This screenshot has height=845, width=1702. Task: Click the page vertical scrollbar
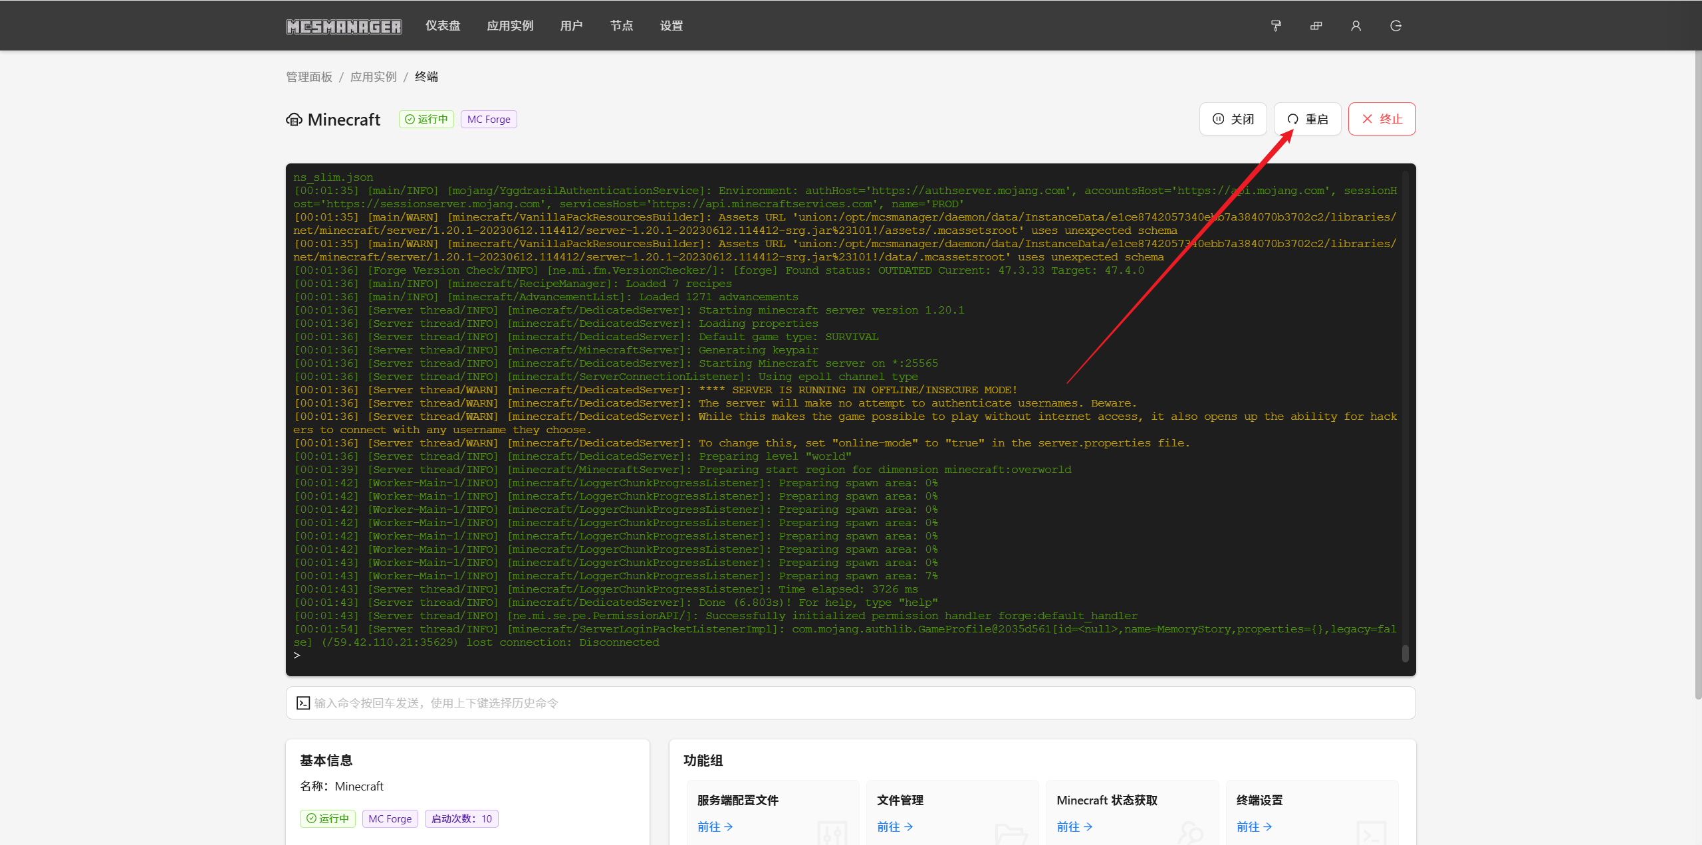1698,375
